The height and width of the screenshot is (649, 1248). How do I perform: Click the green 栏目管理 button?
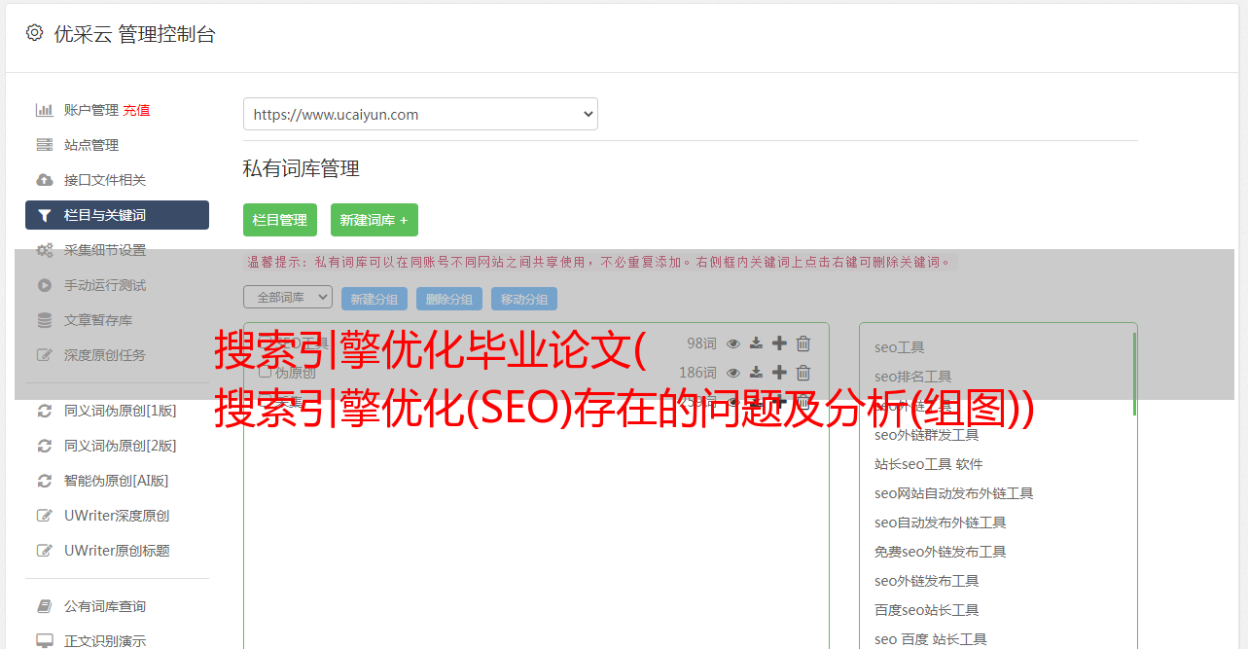[x=280, y=220]
